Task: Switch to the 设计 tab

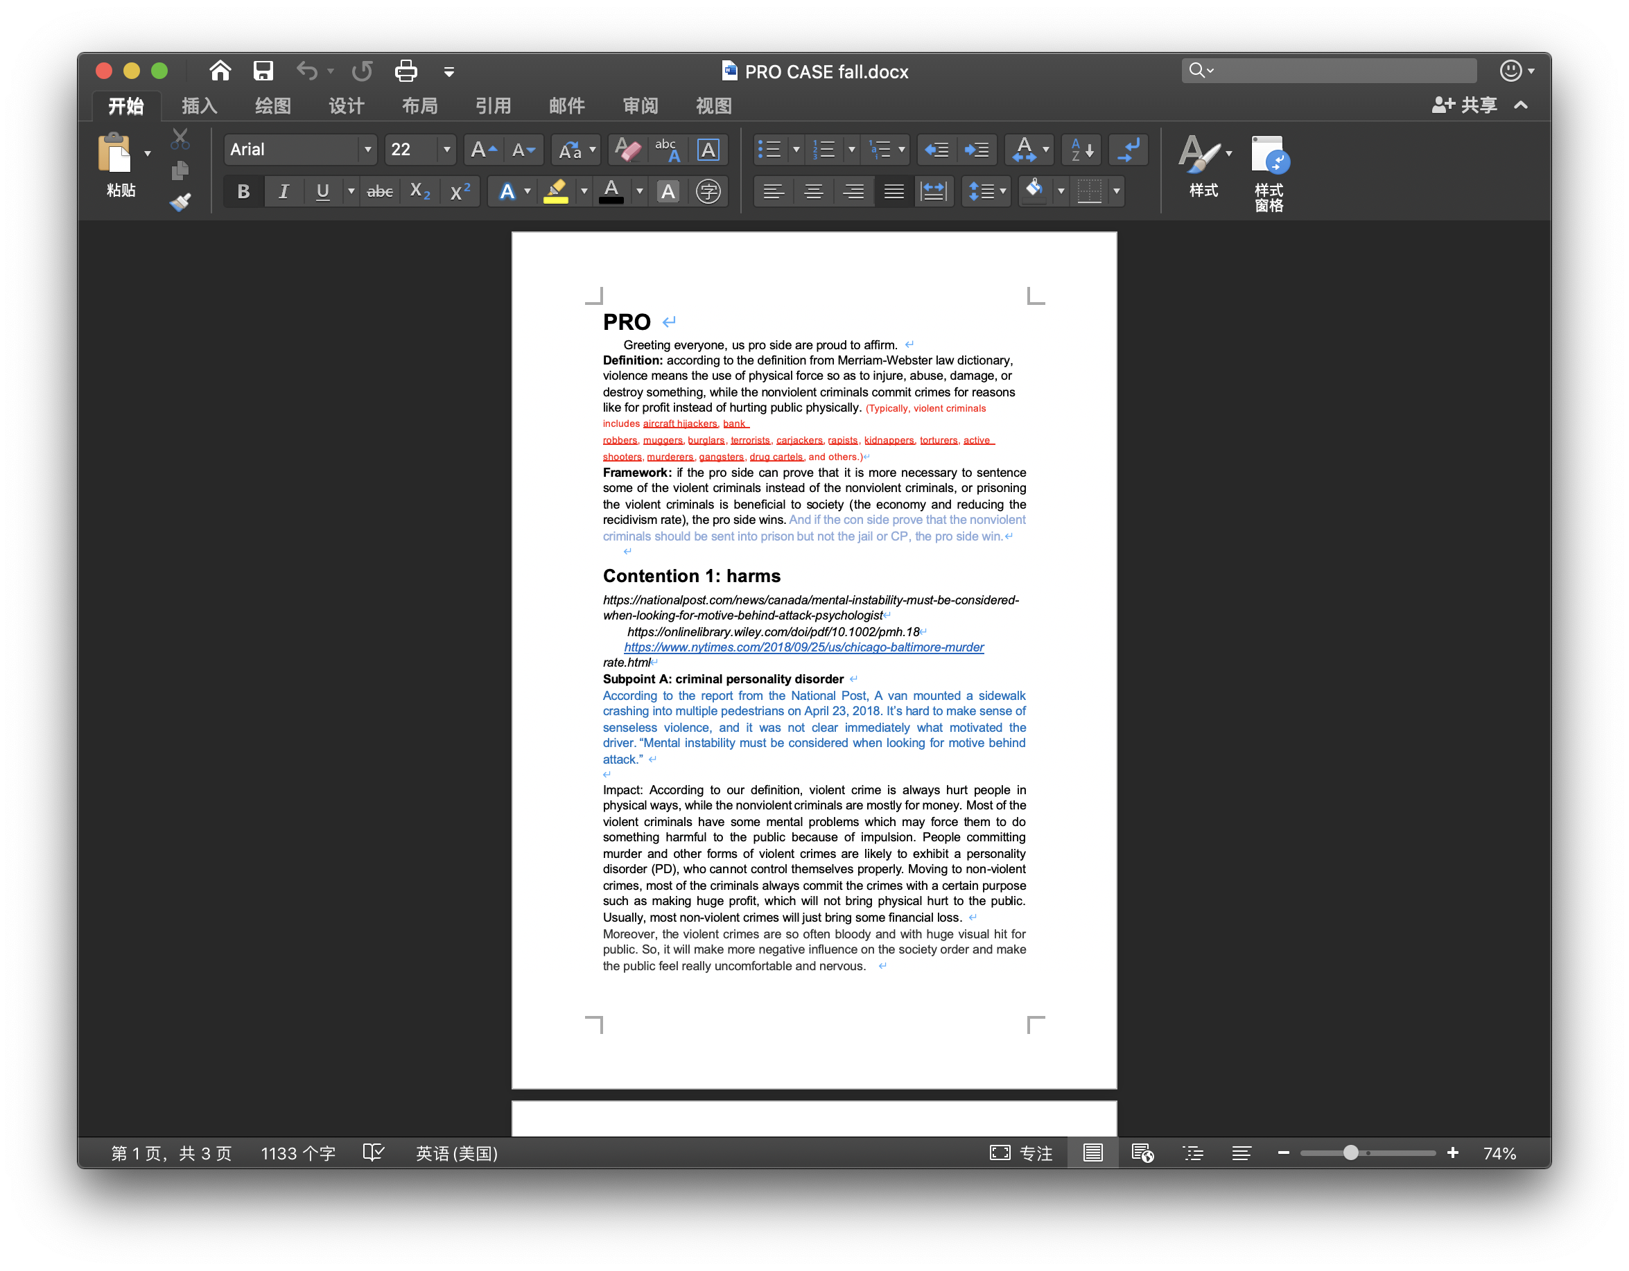Action: 346,106
